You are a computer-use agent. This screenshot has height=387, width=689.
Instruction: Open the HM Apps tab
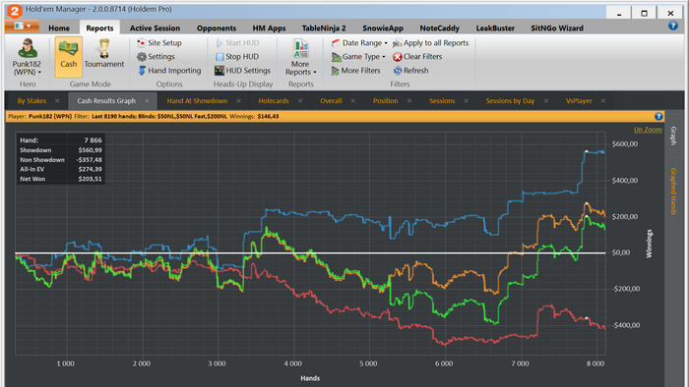(x=269, y=28)
